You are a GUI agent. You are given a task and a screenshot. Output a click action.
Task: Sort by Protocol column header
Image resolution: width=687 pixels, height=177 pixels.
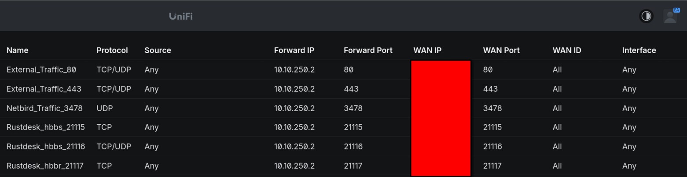click(112, 51)
